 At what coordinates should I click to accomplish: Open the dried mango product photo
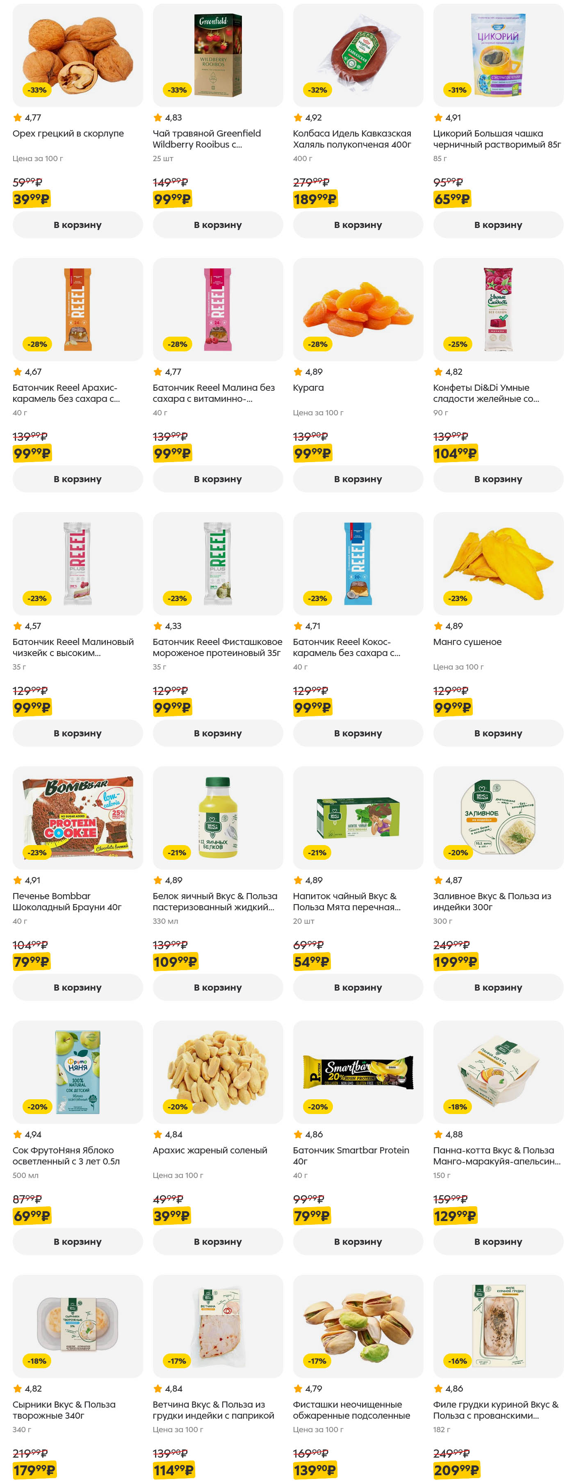[x=498, y=563]
